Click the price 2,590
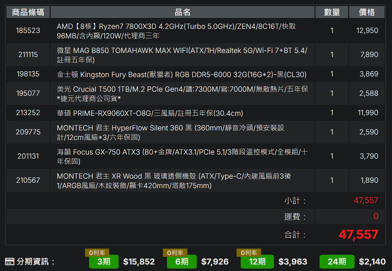Viewport: 392px width, 271px height. pyautogui.click(x=369, y=132)
